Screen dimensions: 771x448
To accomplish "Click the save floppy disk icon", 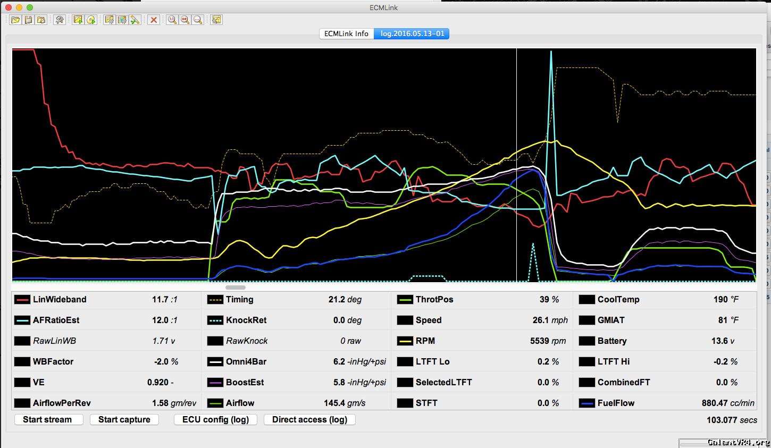I will point(28,20).
